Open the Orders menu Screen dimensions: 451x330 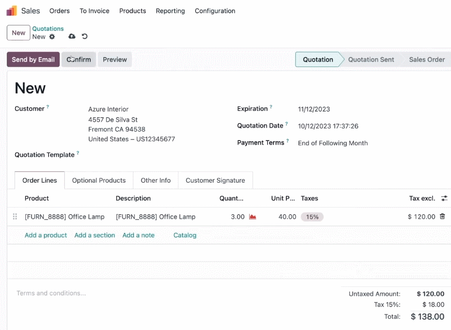coord(60,11)
